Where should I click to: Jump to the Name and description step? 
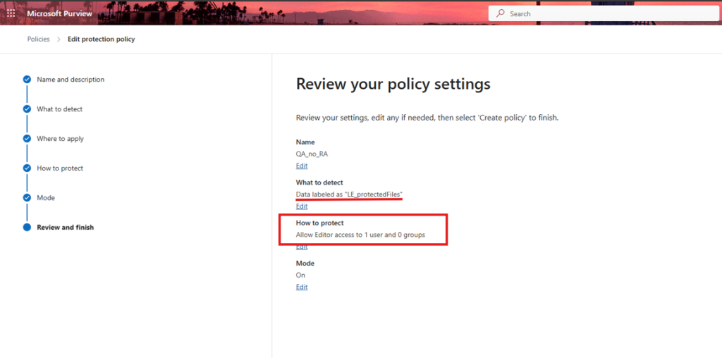pos(71,80)
